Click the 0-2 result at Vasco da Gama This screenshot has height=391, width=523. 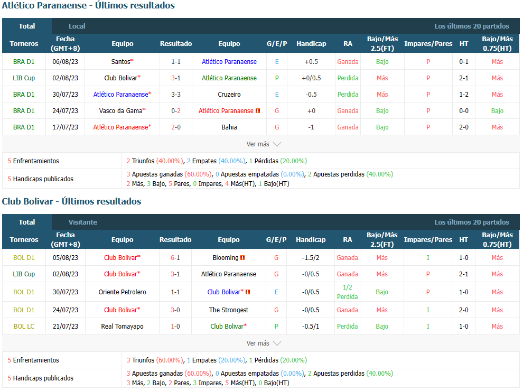(x=176, y=111)
